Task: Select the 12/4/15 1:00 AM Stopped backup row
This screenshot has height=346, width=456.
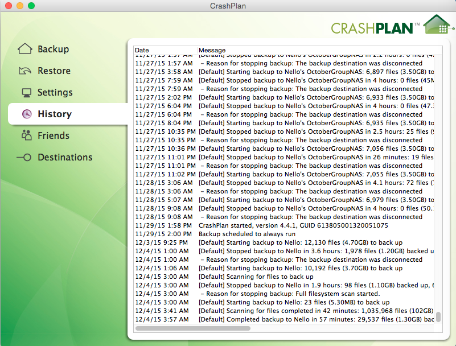Action: (284, 251)
